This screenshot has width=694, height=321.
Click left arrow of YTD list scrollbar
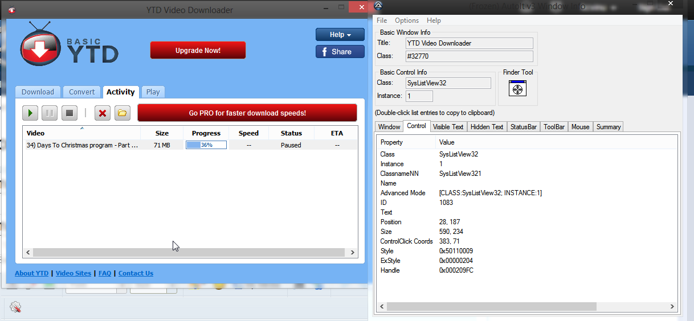pyautogui.click(x=28, y=252)
